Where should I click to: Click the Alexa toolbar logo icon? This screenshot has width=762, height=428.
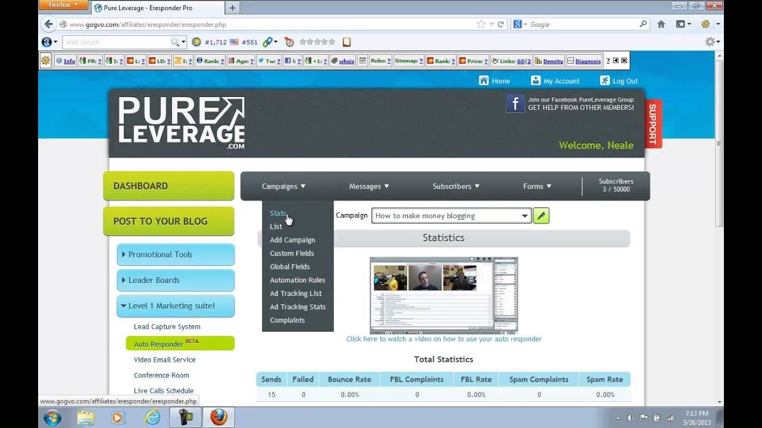click(x=46, y=42)
